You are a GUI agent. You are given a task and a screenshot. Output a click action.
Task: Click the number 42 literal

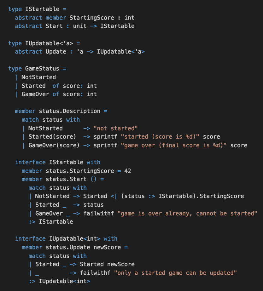click(127, 171)
